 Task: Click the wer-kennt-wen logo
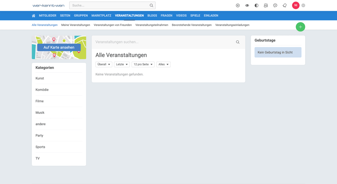coord(48,5)
